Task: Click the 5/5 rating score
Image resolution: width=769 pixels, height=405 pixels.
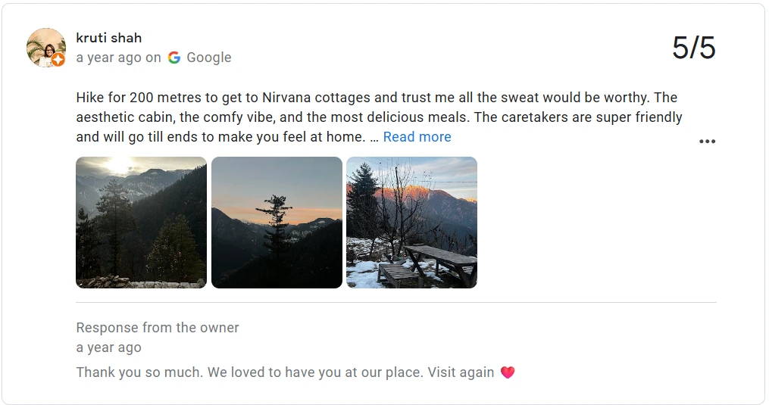Action: tap(693, 48)
